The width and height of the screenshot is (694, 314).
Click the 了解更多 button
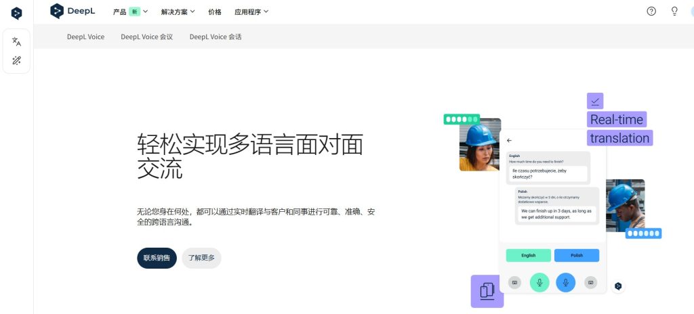(x=201, y=258)
